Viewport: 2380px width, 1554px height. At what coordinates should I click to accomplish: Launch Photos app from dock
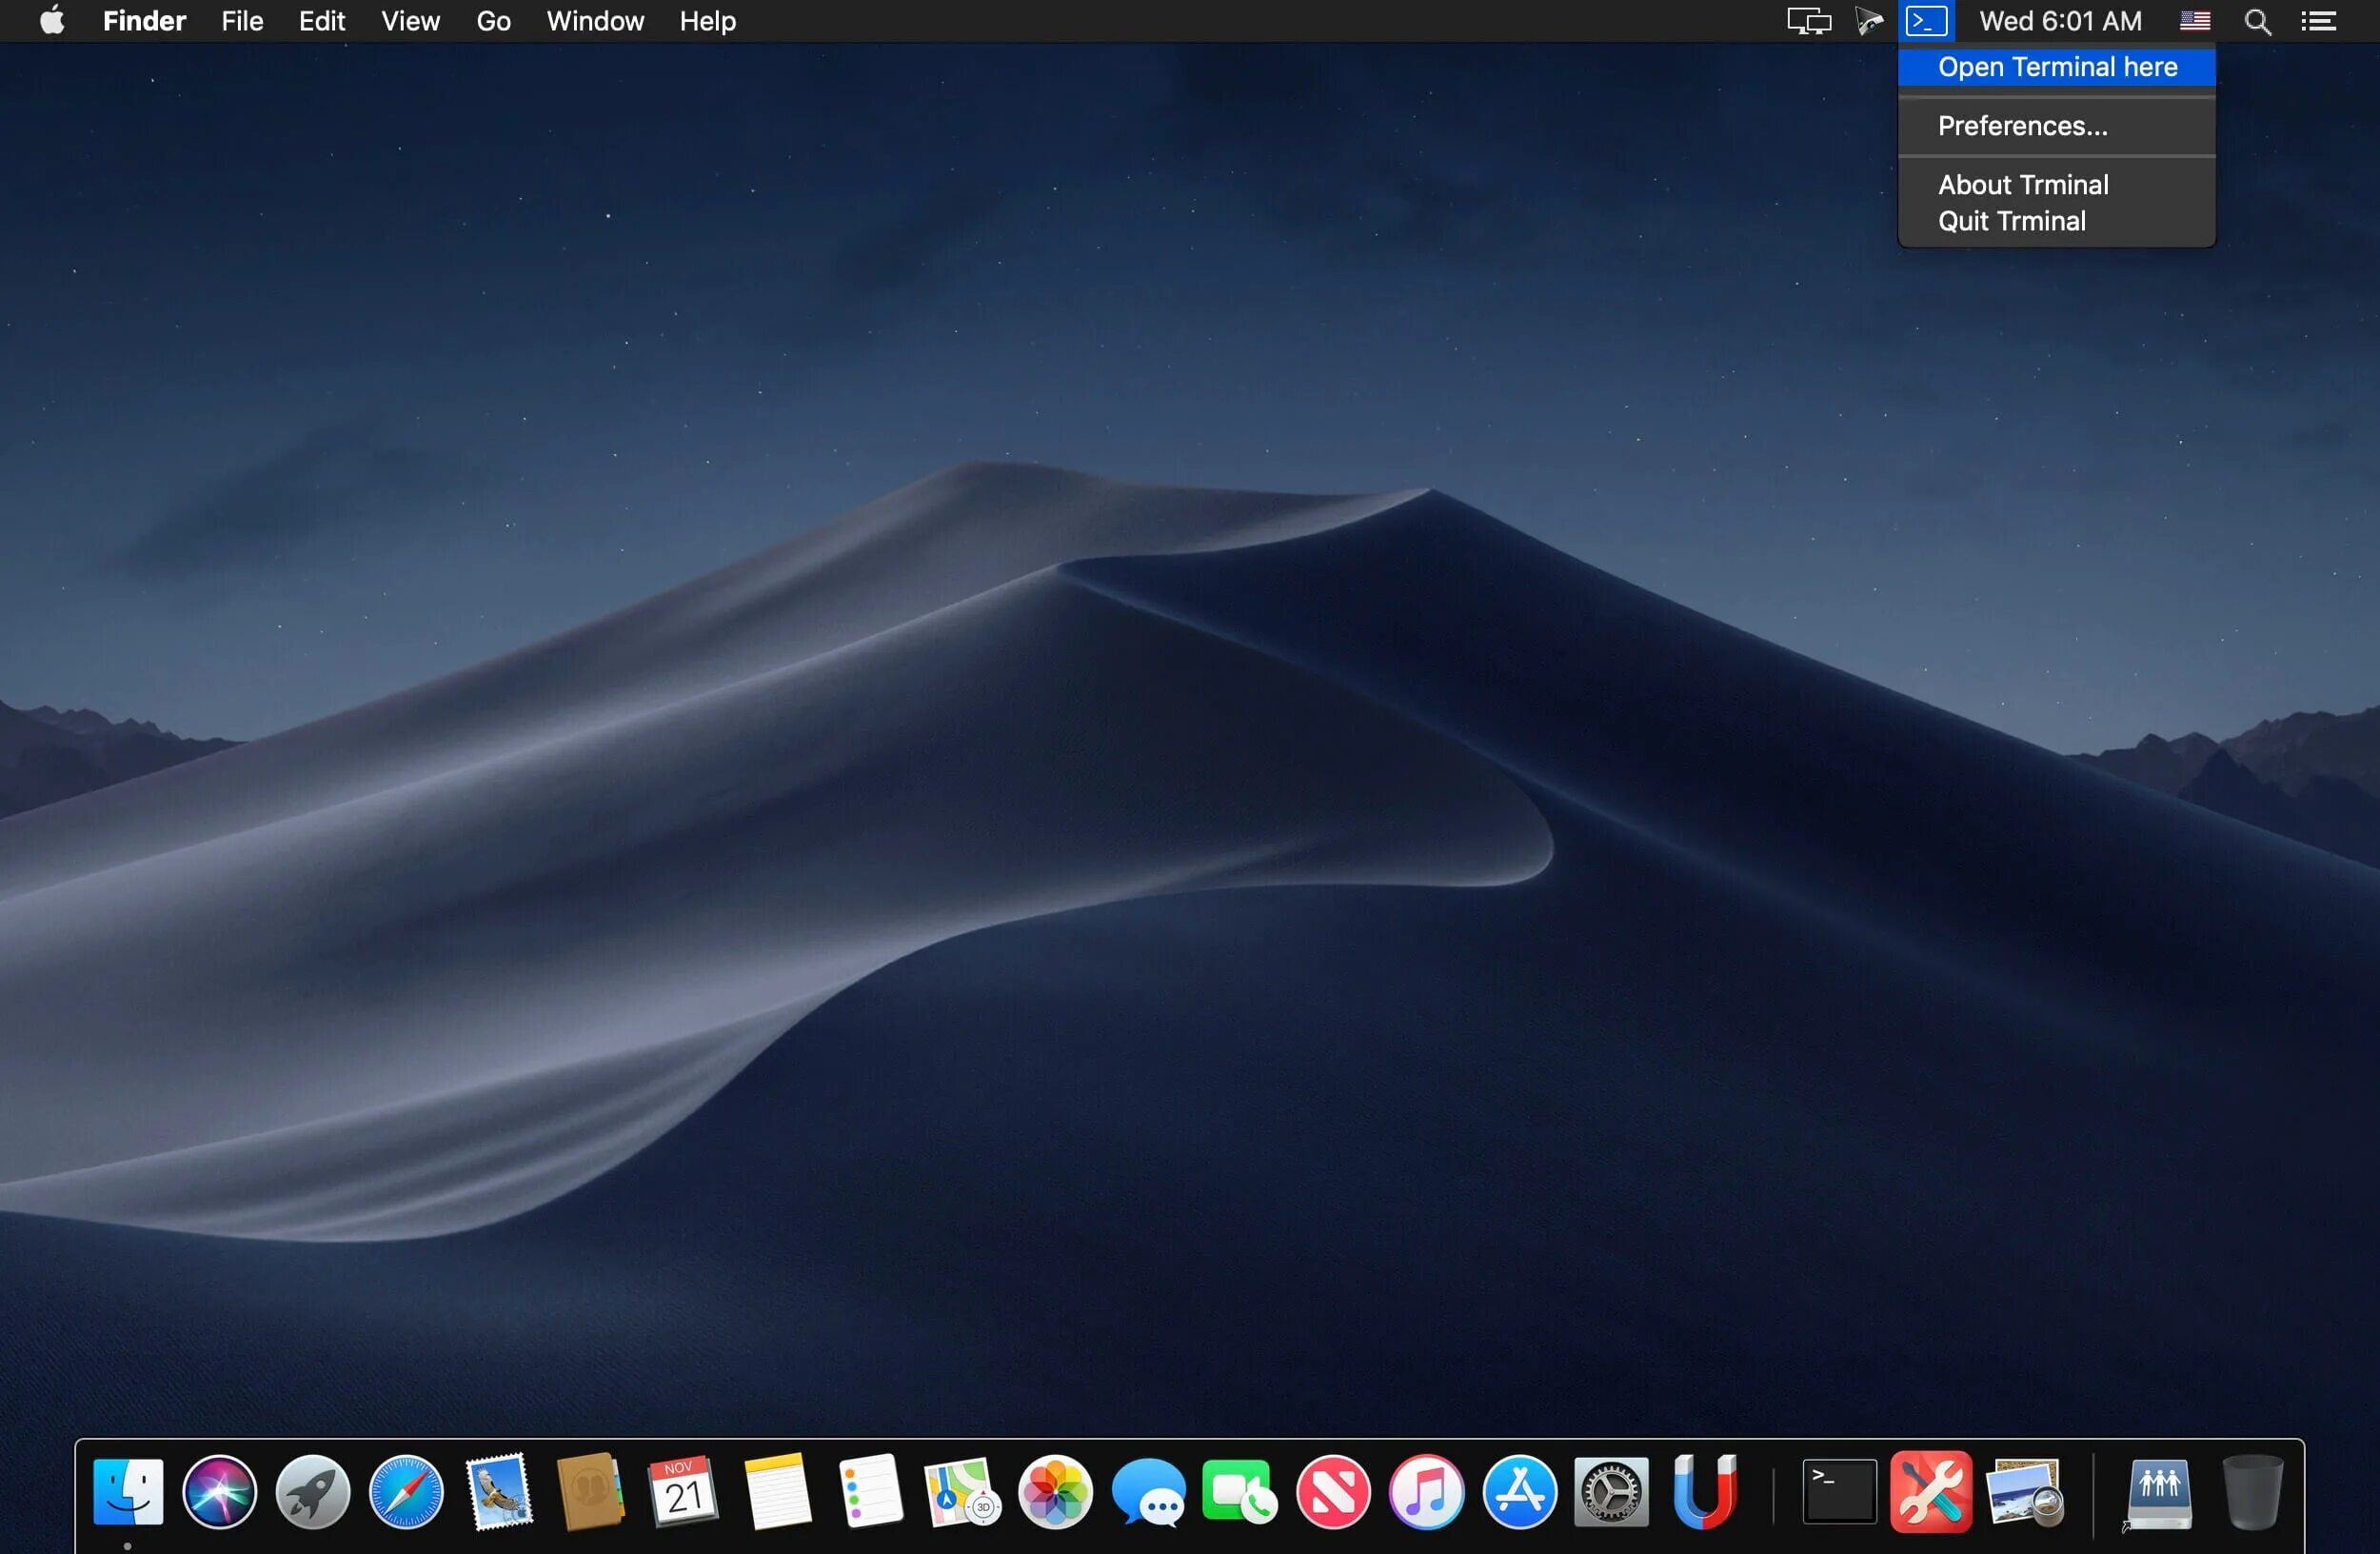coord(1055,1492)
